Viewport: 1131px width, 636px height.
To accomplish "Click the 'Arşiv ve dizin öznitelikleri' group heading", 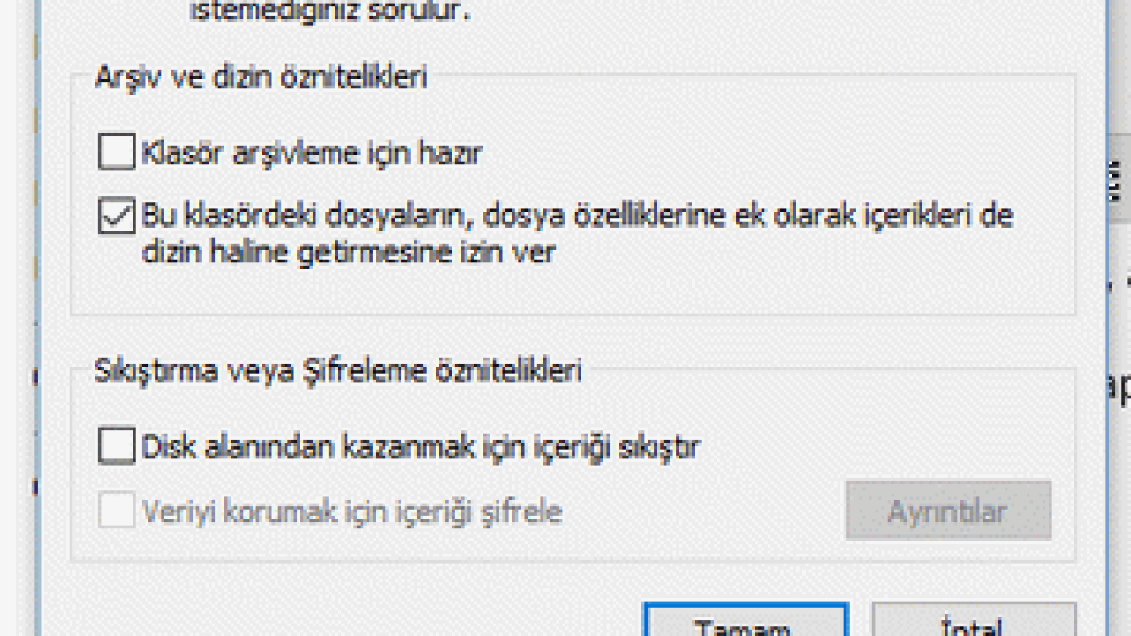I will 261,77.
